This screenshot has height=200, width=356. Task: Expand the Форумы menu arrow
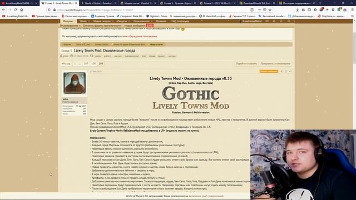[x=75, y=21]
